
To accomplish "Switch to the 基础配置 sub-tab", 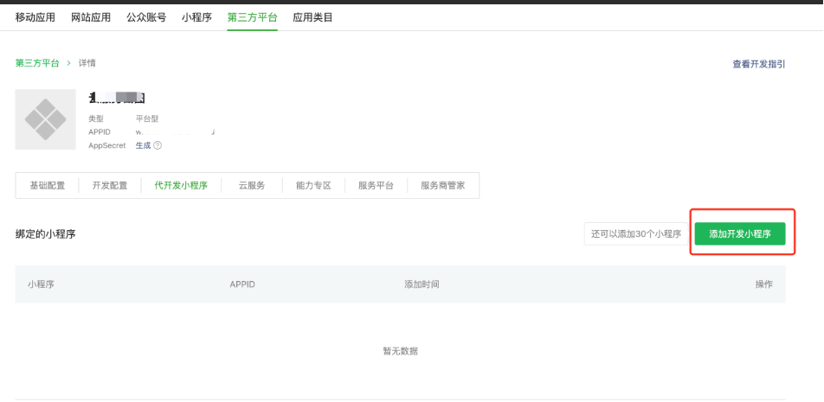I will (47, 186).
